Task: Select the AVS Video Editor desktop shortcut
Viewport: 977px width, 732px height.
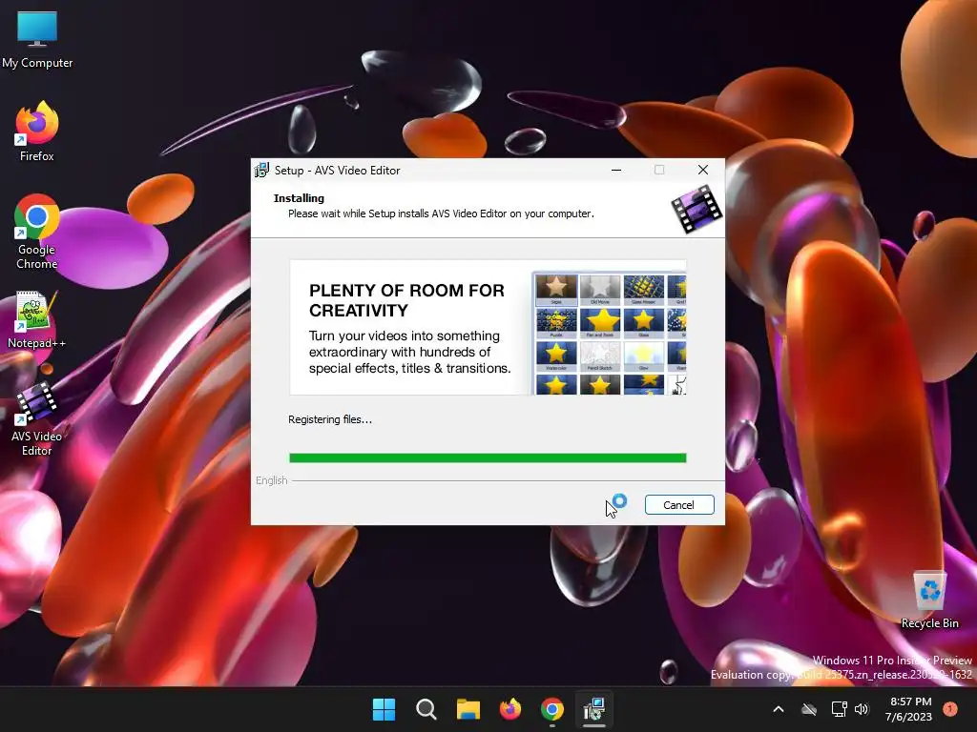Action: pos(37,419)
